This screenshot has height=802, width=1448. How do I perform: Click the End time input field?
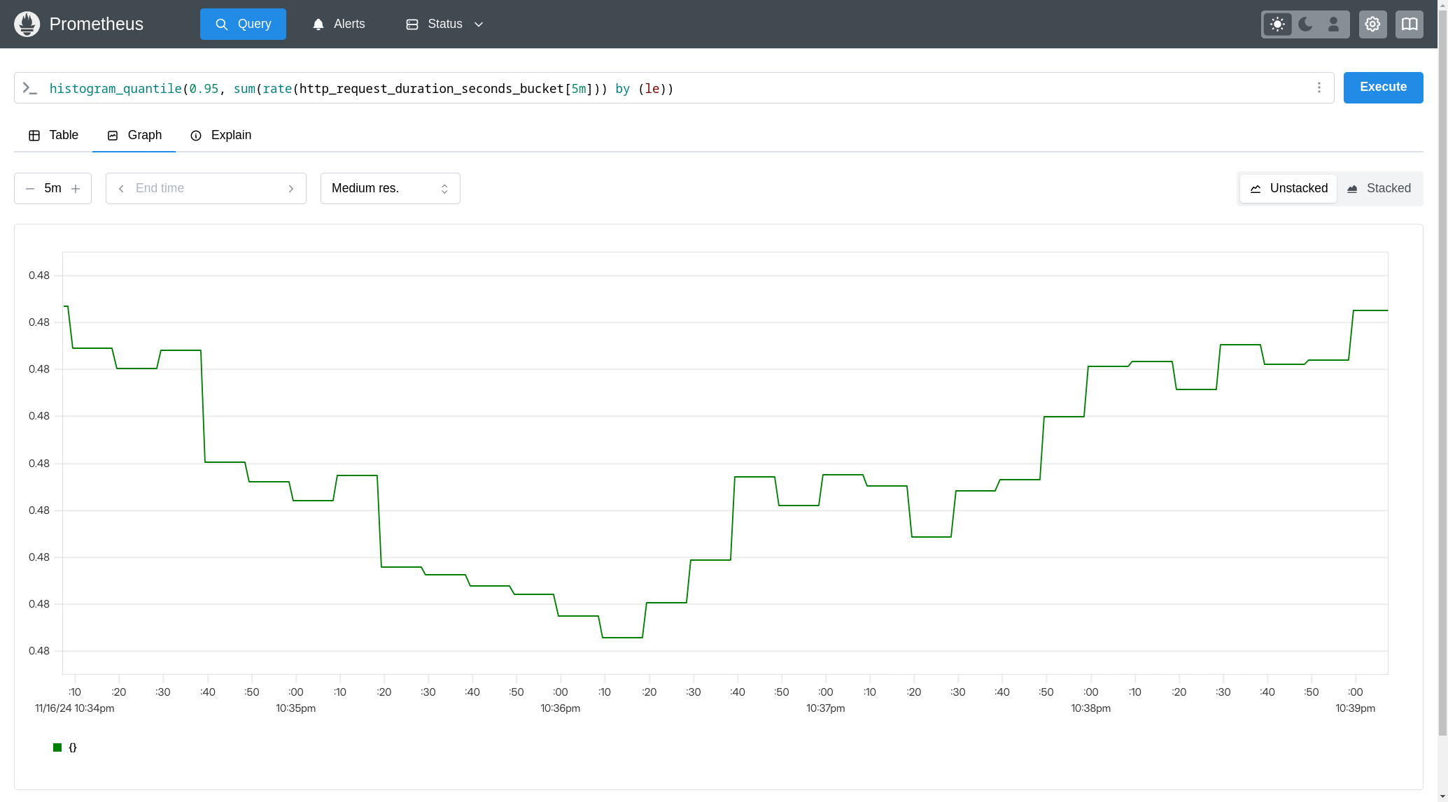coord(206,189)
